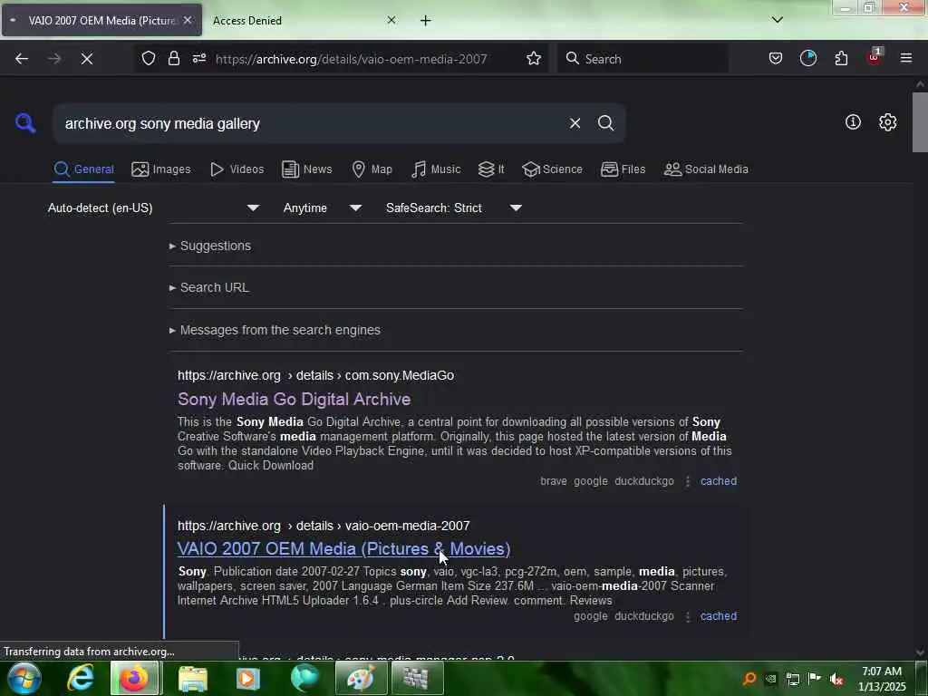Open the search engine info icon
Viewport: 928px width, 696px height.
853,122
